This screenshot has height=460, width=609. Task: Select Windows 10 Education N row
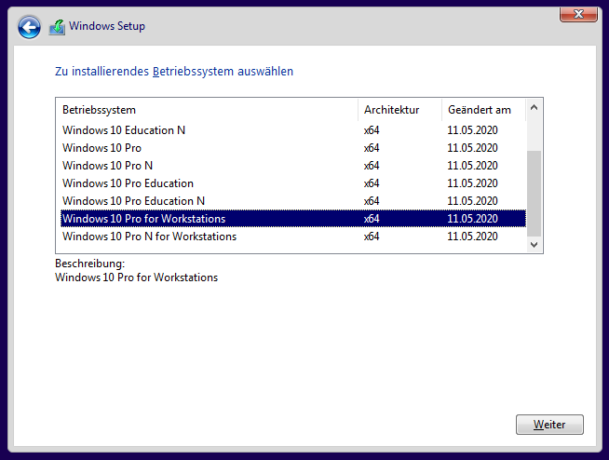coord(293,130)
